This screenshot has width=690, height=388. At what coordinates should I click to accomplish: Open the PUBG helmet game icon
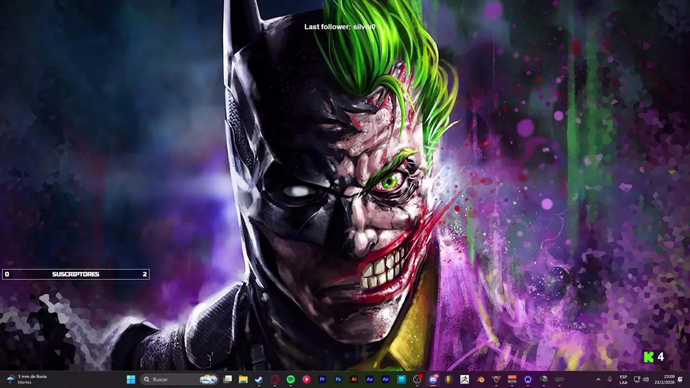[543, 379]
